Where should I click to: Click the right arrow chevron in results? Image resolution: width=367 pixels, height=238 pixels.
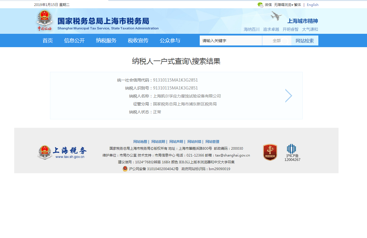pyautogui.click(x=289, y=96)
